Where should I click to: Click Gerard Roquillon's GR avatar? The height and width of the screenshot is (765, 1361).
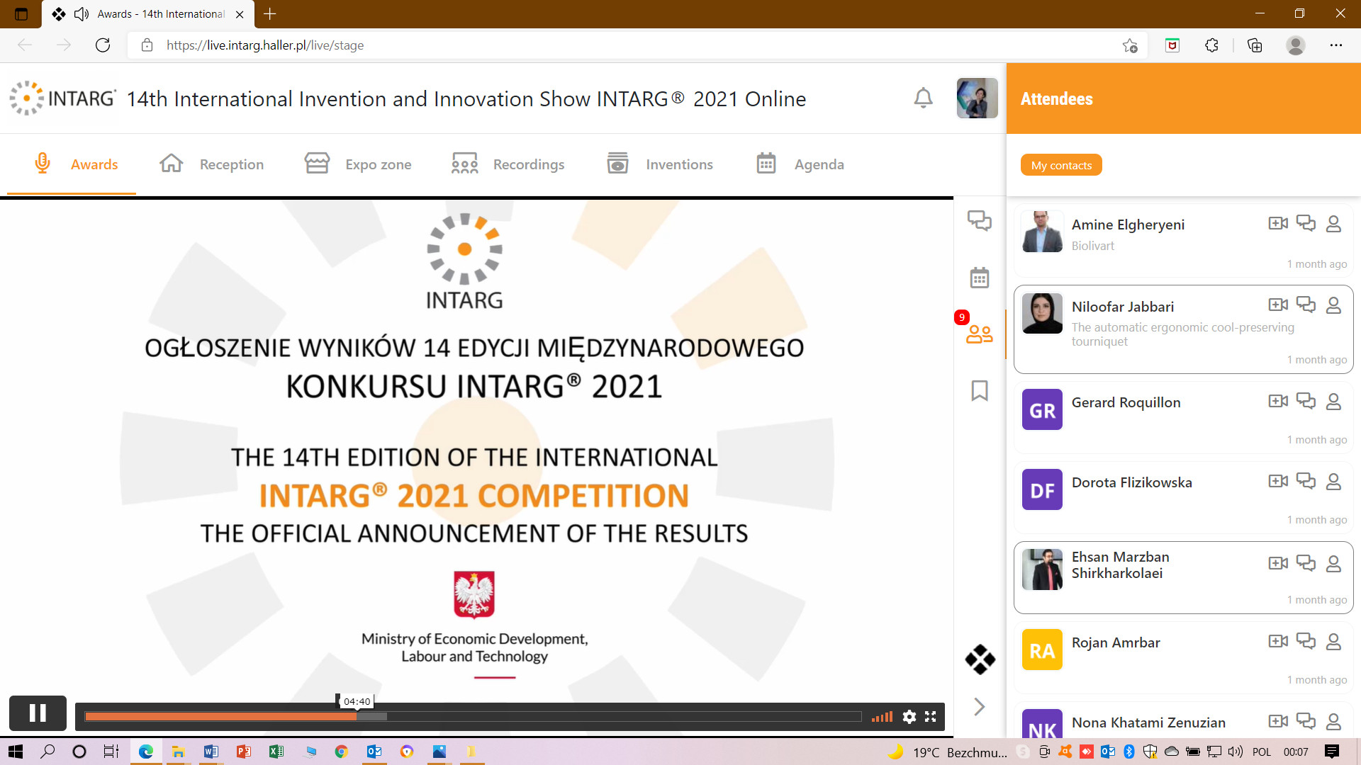[x=1042, y=409]
